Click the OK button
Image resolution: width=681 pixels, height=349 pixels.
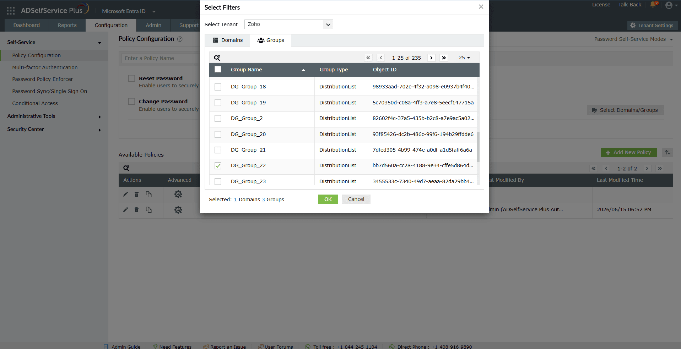pos(328,199)
